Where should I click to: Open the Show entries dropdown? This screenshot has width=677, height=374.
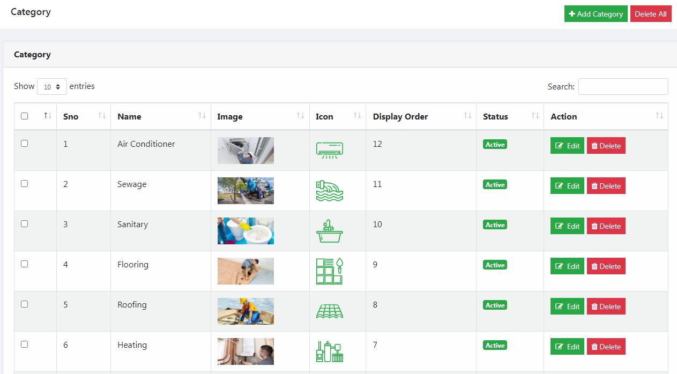(51, 87)
